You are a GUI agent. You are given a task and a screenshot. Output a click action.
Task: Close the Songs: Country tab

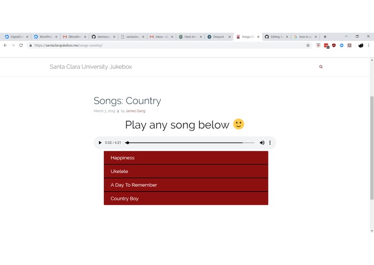click(258, 37)
